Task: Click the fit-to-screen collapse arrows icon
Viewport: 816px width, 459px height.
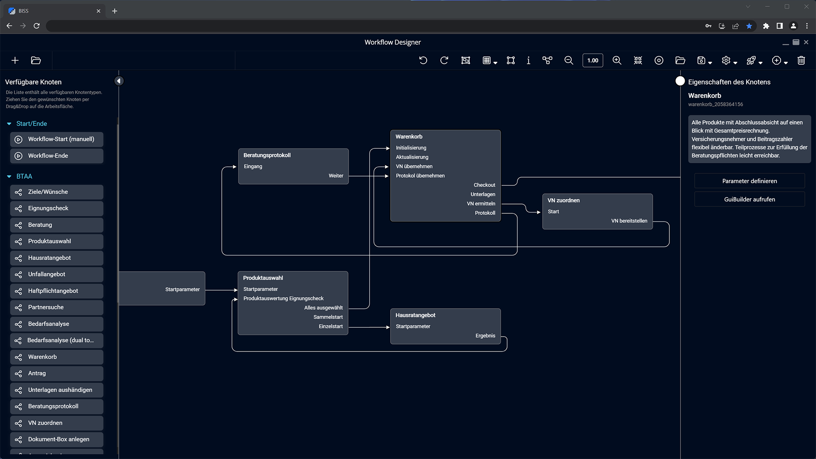Action: point(638,60)
